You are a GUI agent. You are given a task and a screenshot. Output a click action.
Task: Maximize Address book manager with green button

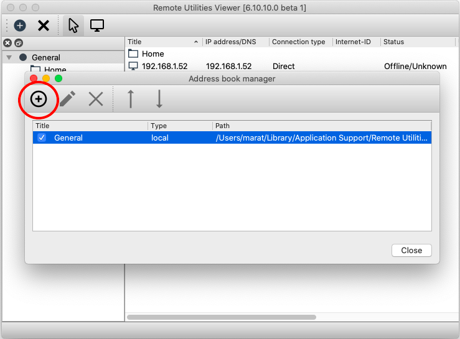(x=59, y=78)
